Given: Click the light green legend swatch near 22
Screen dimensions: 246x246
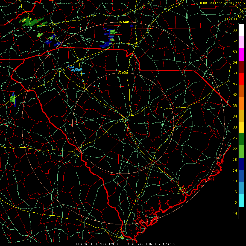Looking at the screenshot, I should point(241,151).
